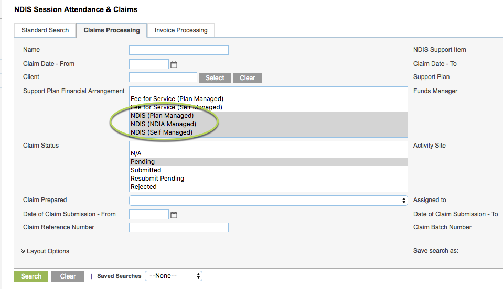503x289 pixels.
Task: Select Rejected claim status
Action: 269,186
